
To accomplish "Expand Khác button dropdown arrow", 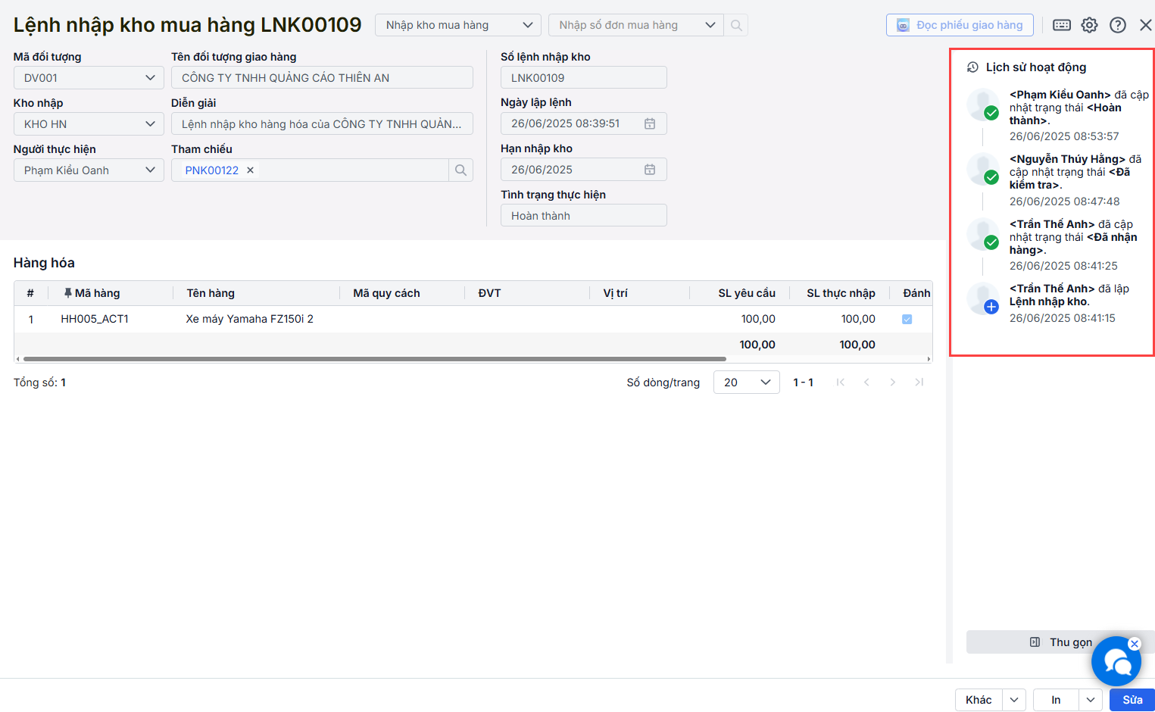I will [x=1014, y=700].
